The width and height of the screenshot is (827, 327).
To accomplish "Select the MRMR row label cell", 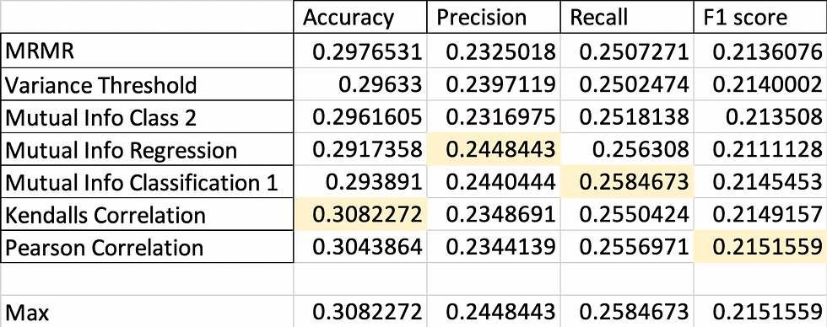I will 147,51.
